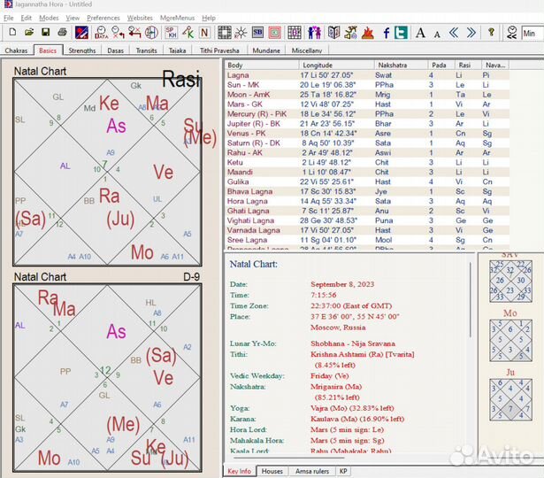Click the Facebook share icon

385,33
